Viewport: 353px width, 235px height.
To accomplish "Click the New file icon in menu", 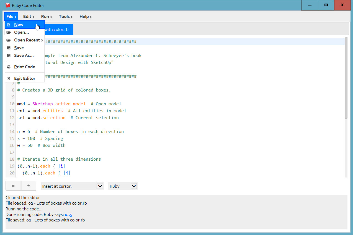I will click(x=9, y=25).
